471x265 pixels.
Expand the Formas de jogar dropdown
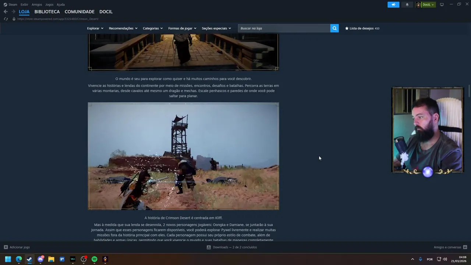click(x=182, y=28)
